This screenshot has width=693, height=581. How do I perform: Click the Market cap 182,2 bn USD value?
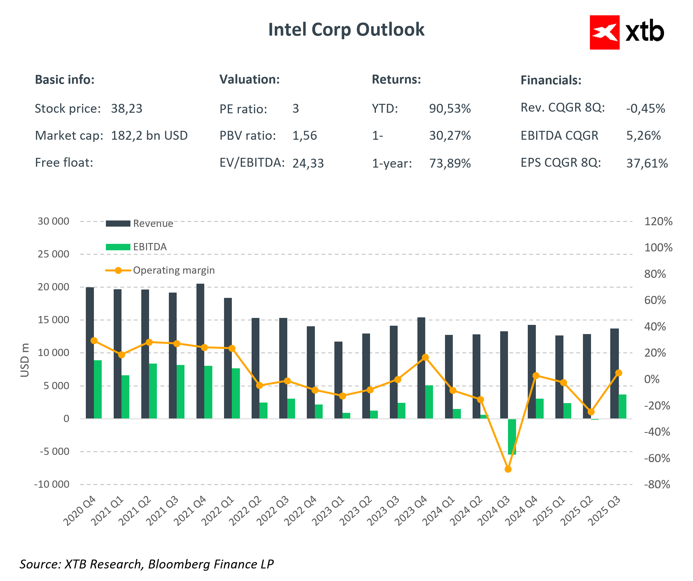pos(149,136)
